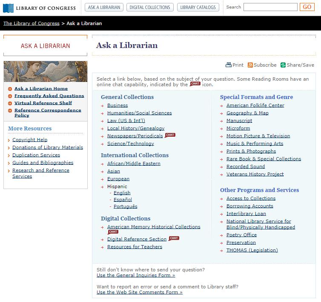Open Digital Reference Section link

point(137,239)
